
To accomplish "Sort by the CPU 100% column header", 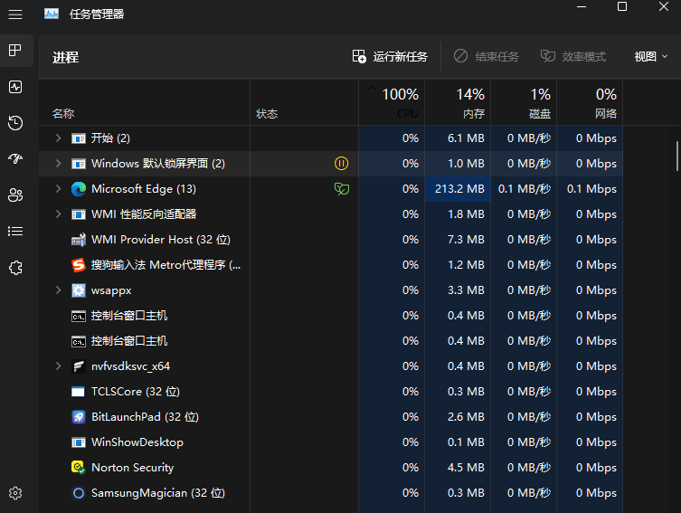I will click(392, 102).
